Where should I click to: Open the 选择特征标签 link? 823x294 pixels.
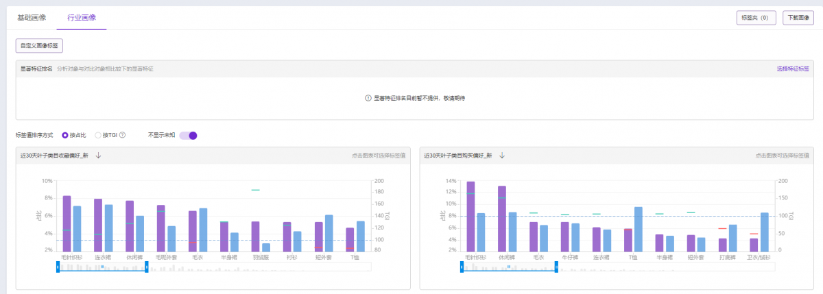(x=793, y=69)
